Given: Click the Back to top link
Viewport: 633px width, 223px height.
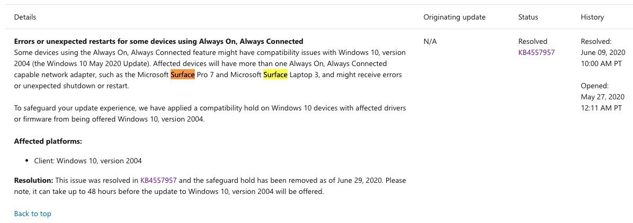Looking at the screenshot, I should (32, 213).
